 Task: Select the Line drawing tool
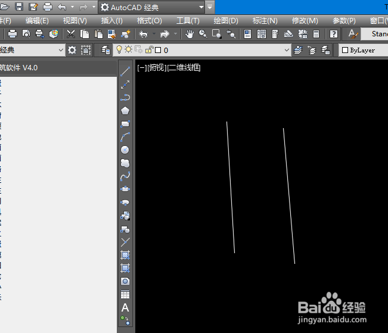point(125,71)
